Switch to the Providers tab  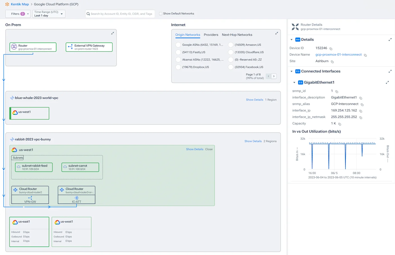[x=211, y=35]
